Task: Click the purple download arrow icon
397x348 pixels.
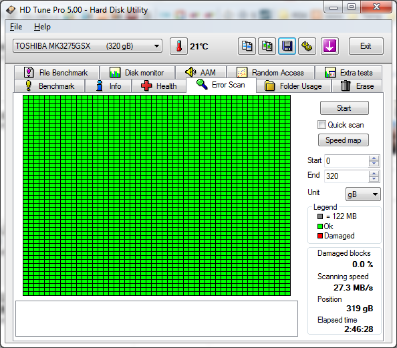Action: [329, 46]
